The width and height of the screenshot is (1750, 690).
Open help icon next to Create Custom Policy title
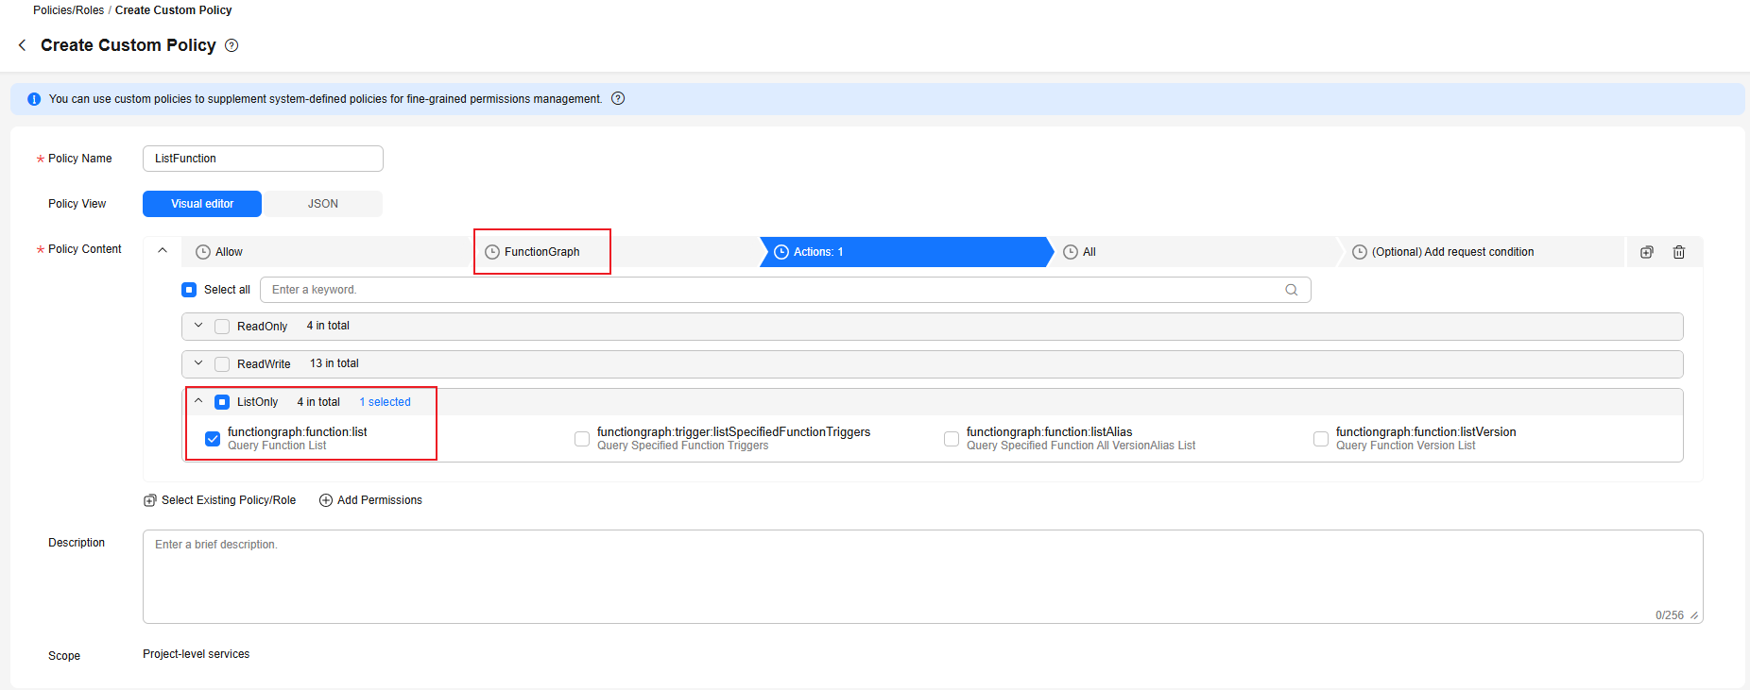point(232,45)
